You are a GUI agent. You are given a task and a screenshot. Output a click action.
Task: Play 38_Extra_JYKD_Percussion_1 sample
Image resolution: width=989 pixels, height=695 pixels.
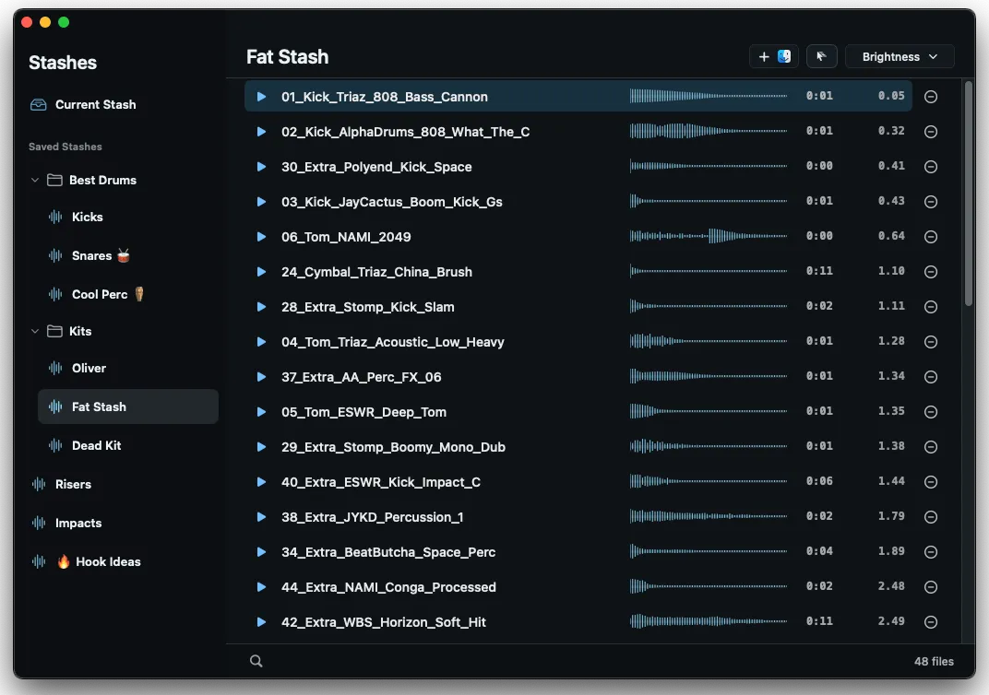(x=261, y=517)
